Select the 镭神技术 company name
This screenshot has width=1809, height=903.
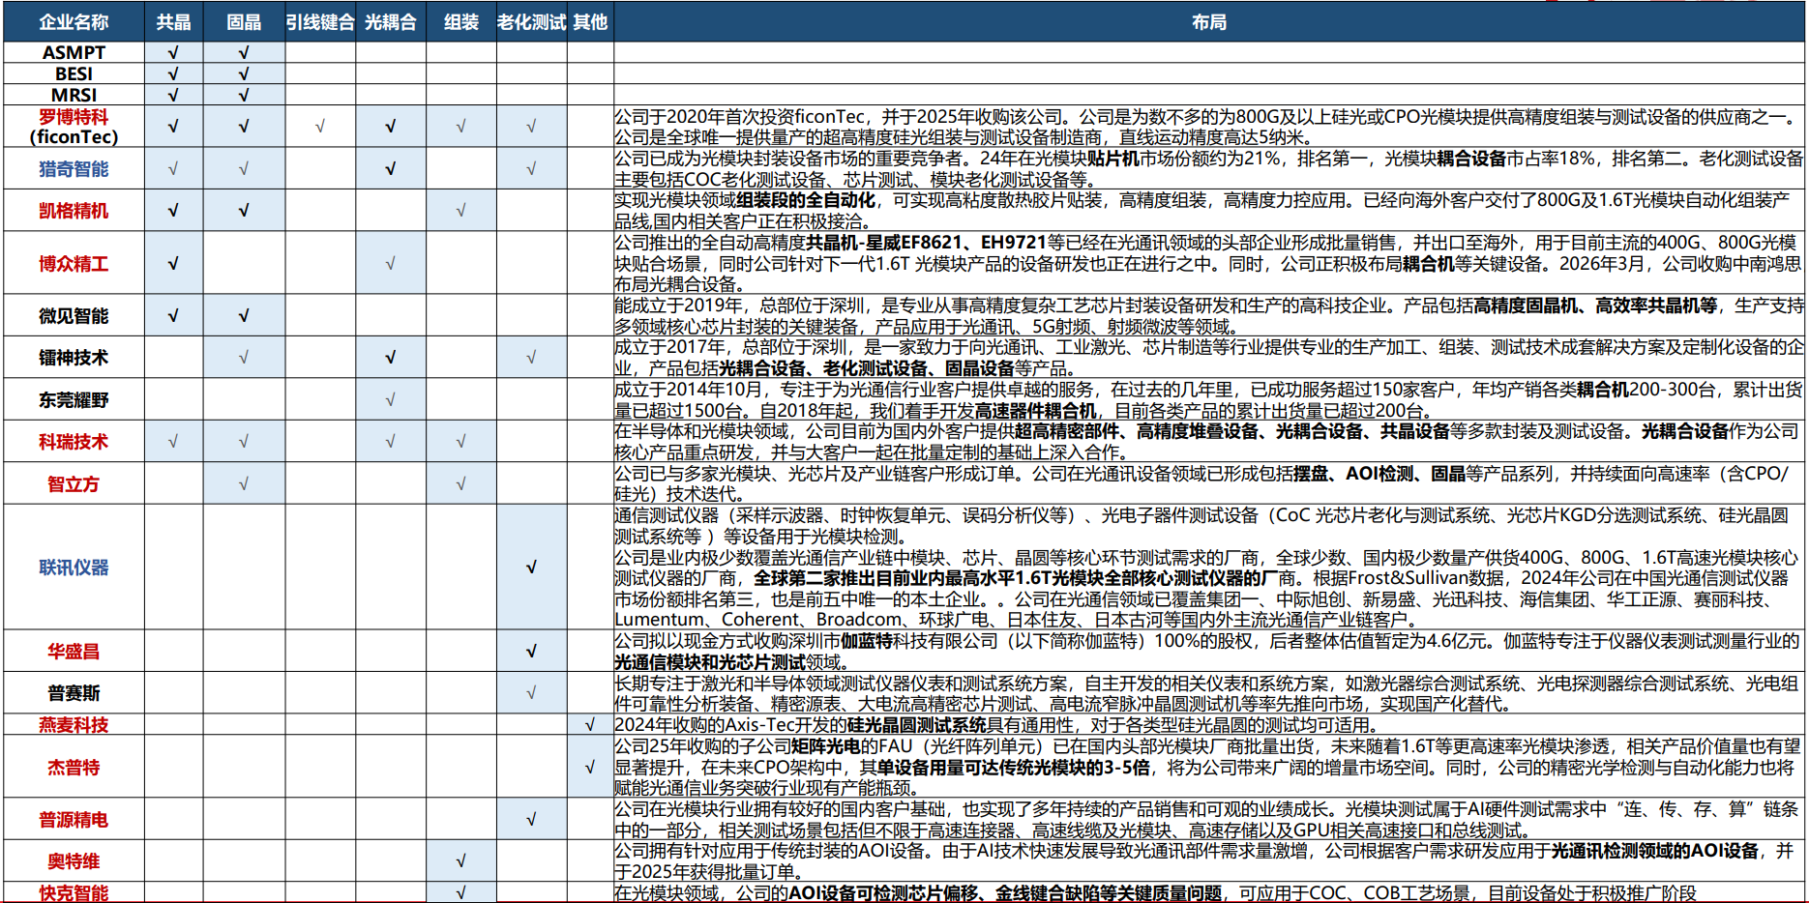pyautogui.click(x=74, y=358)
